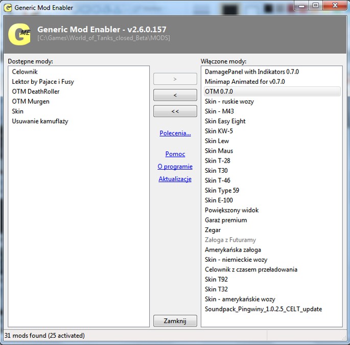Select the highlighted OTM 0.7.0 entry
This screenshot has width=350, height=345.
[272, 91]
